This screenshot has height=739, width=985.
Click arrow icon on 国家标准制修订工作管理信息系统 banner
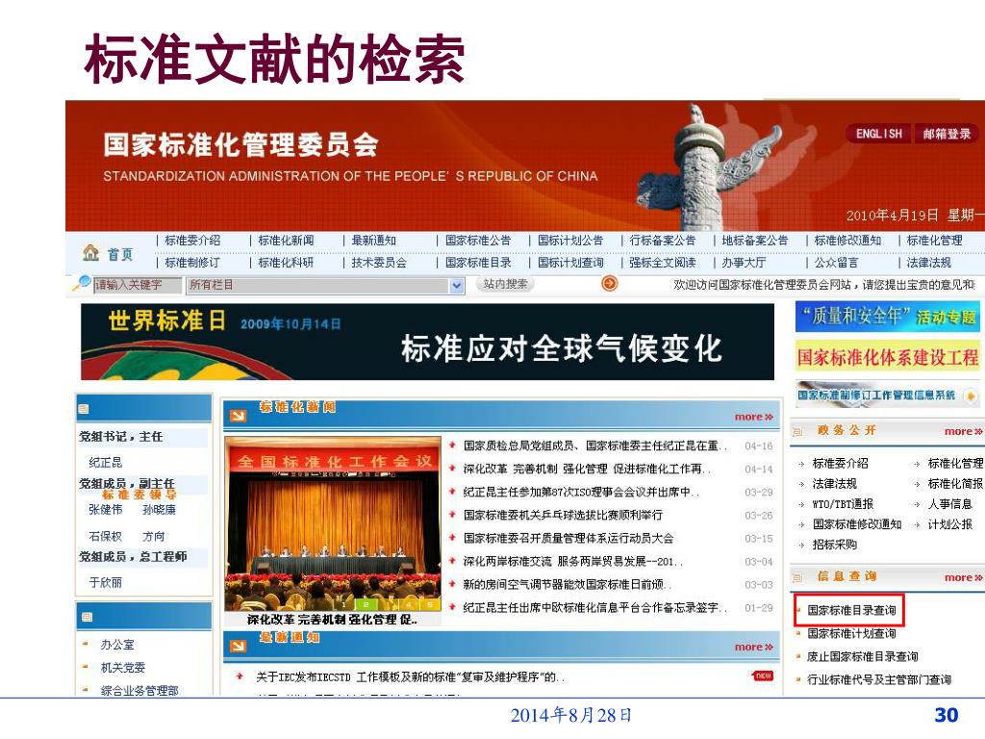[x=971, y=395]
